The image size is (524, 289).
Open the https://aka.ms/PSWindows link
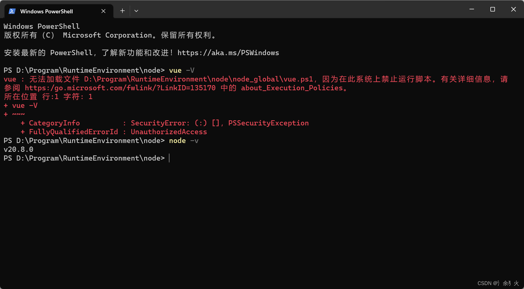228,52
